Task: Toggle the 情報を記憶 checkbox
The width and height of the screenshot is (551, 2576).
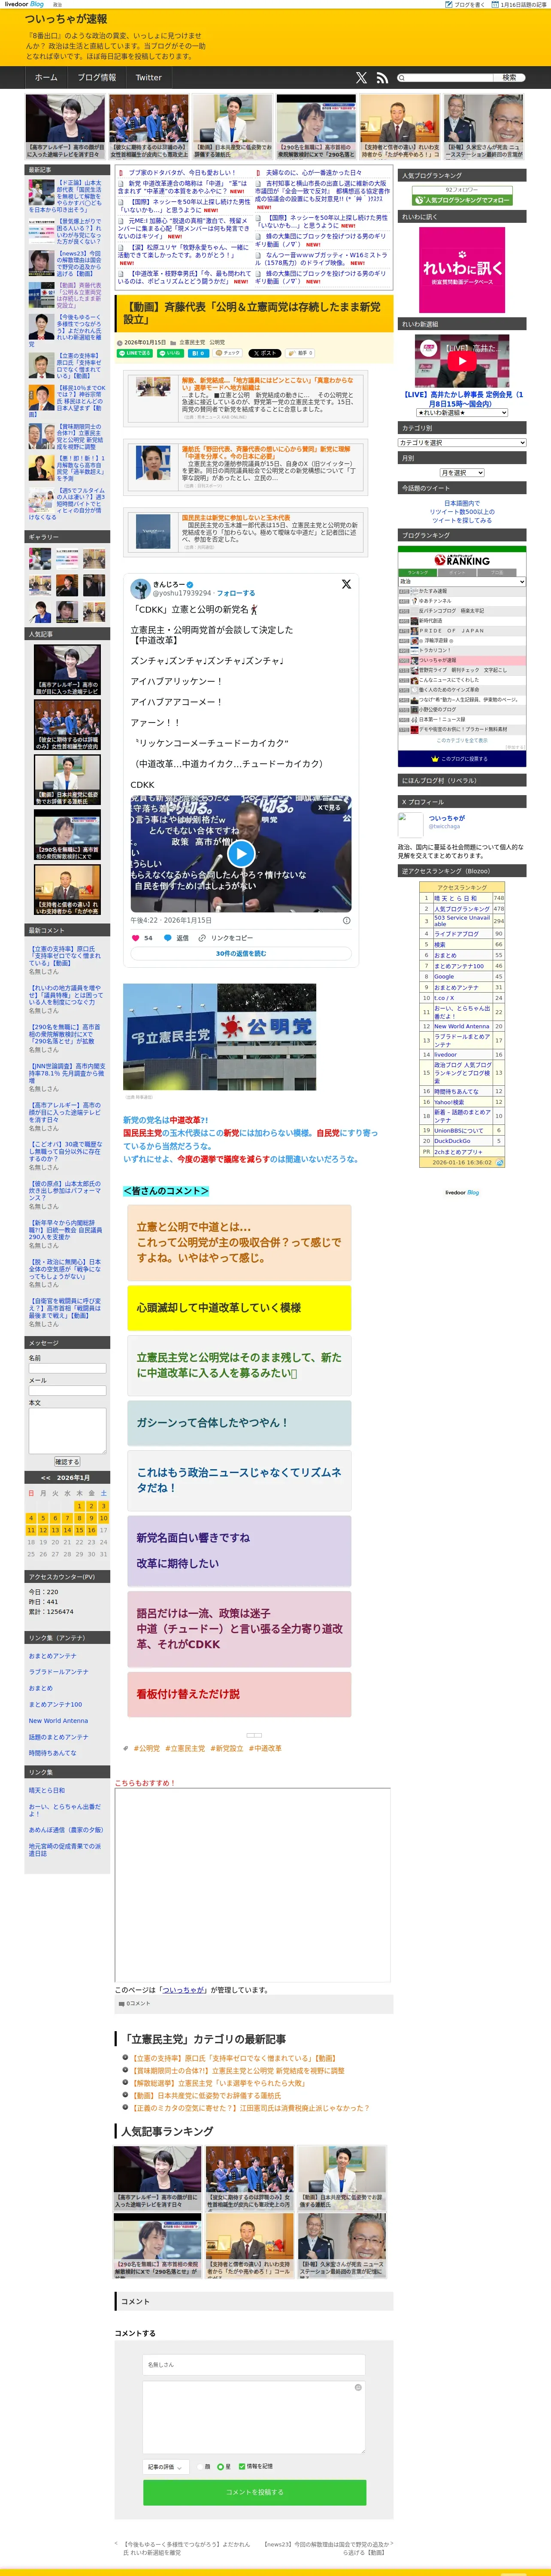Action: [241, 2466]
